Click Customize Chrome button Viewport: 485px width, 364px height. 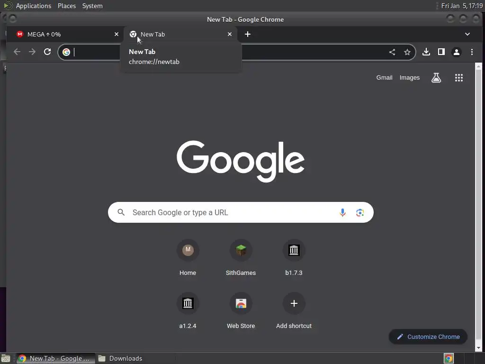pos(428,337)
